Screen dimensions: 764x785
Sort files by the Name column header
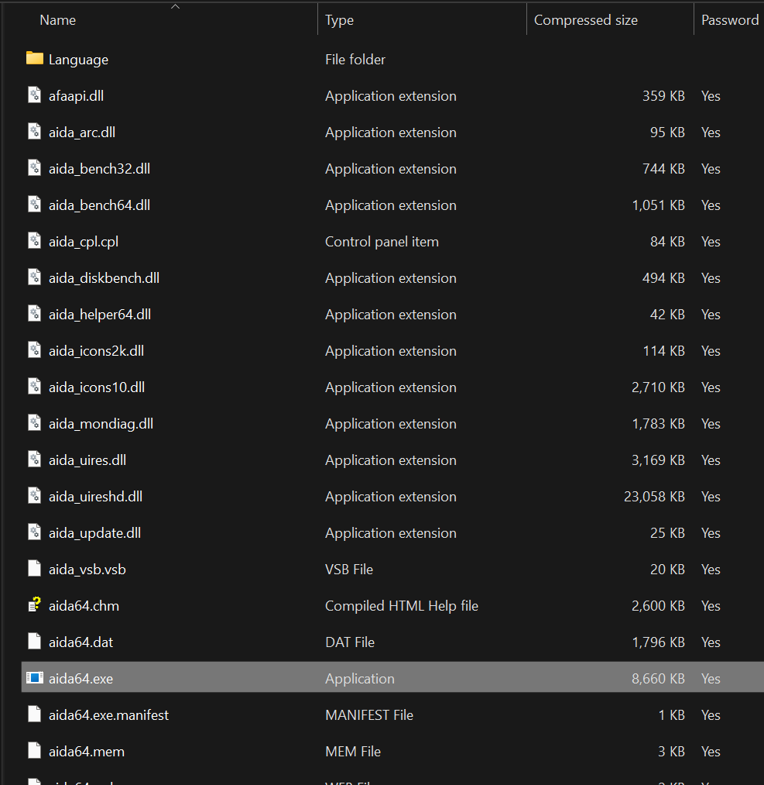[x=58, y=20]
